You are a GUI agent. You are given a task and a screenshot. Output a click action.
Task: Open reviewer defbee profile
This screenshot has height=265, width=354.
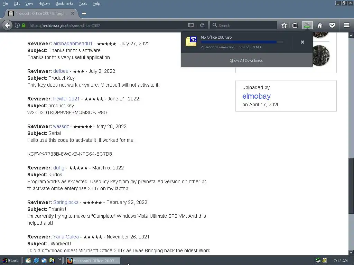(61, 71)
